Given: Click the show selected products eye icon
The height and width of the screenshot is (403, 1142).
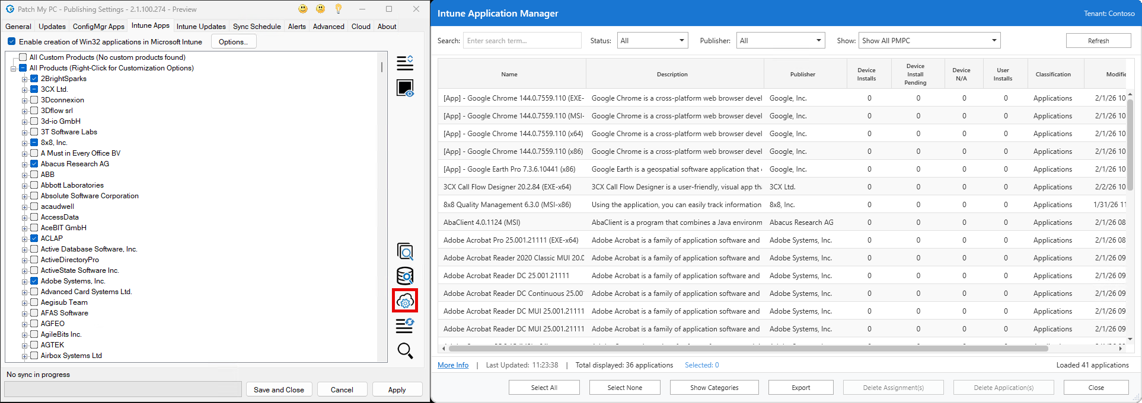Looking at the screenshot, I should (405, 88).
